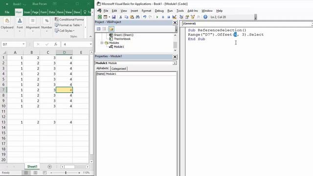The width and height of the screenshot is (313, 176).
Task: Run the macro with the green play icon
Action: coord(157,17)
